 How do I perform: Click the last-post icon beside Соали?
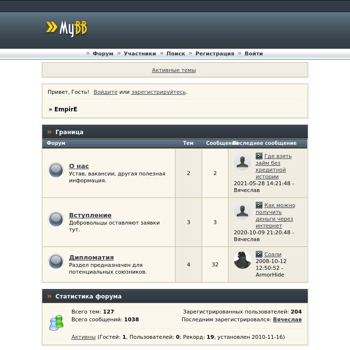click(259, 254)
